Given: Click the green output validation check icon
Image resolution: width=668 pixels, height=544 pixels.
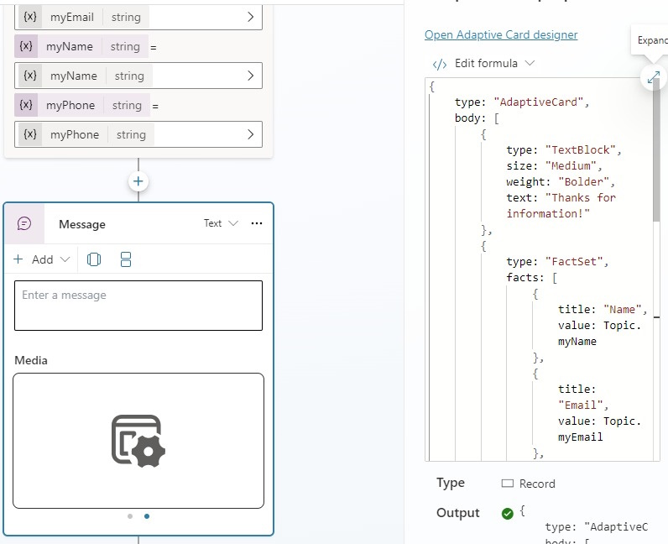Looking at the screenshot, I should (x=507, y=513).
